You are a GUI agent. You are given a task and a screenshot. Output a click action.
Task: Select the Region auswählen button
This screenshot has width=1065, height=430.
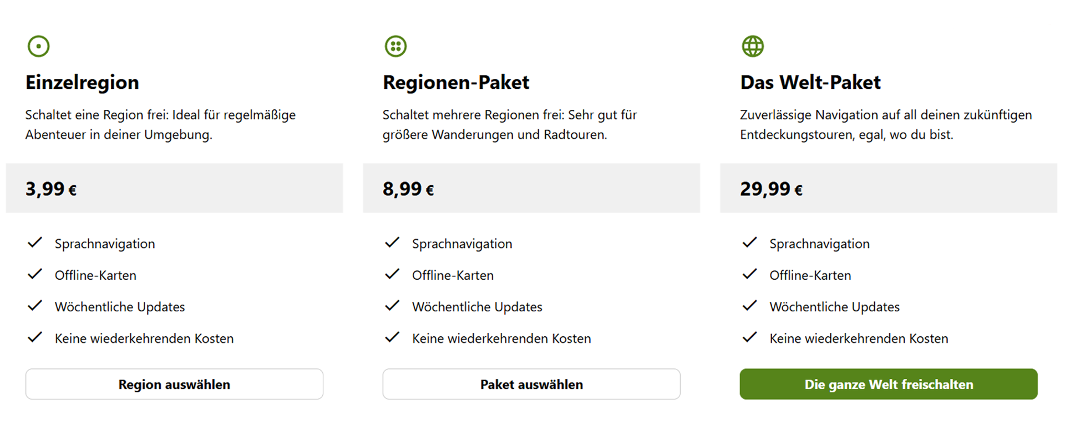click(174, 384)
